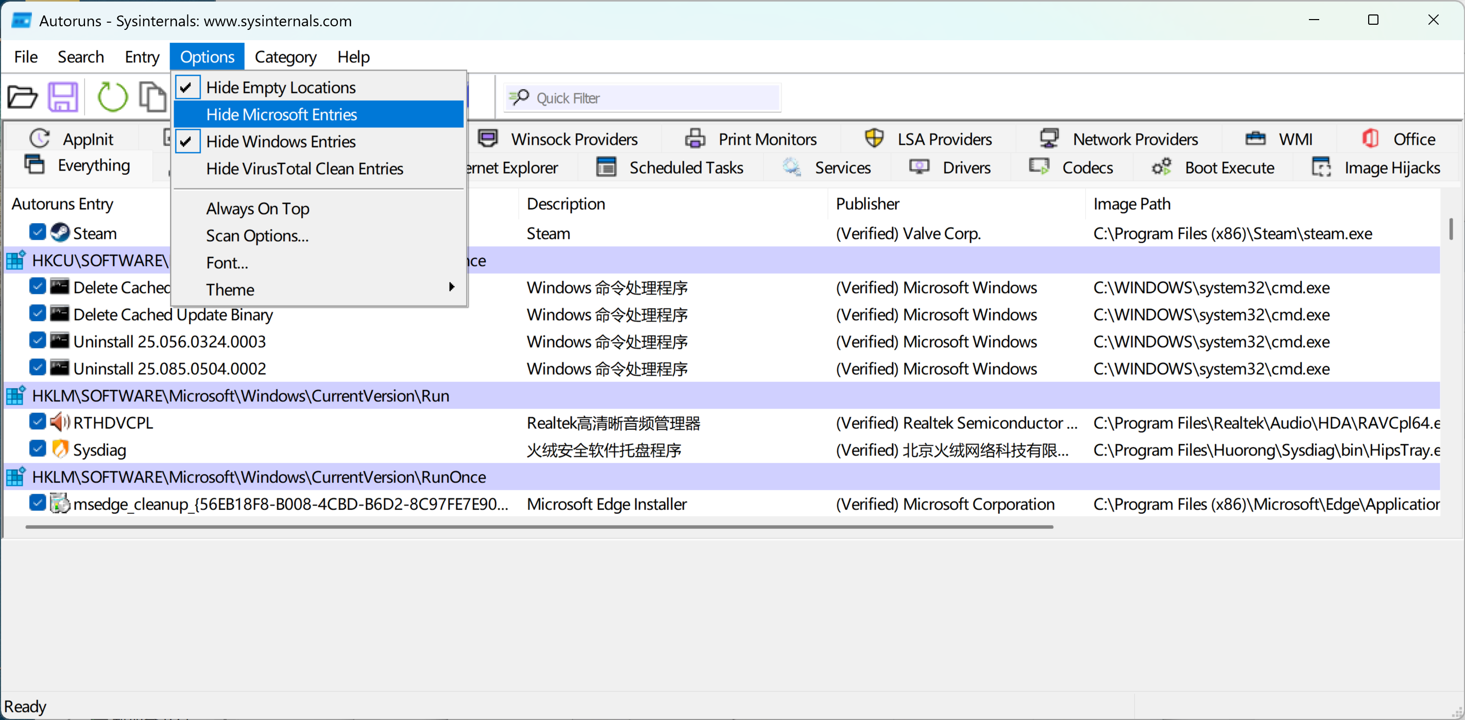Click the horizontal scrollbar
This screenshot has height=720, width=1465.
[x=539, y=527]
